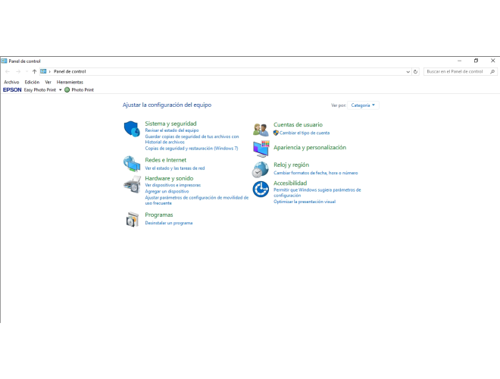Click Ver dispositivos e impresoras link

[x=173, y=185]
